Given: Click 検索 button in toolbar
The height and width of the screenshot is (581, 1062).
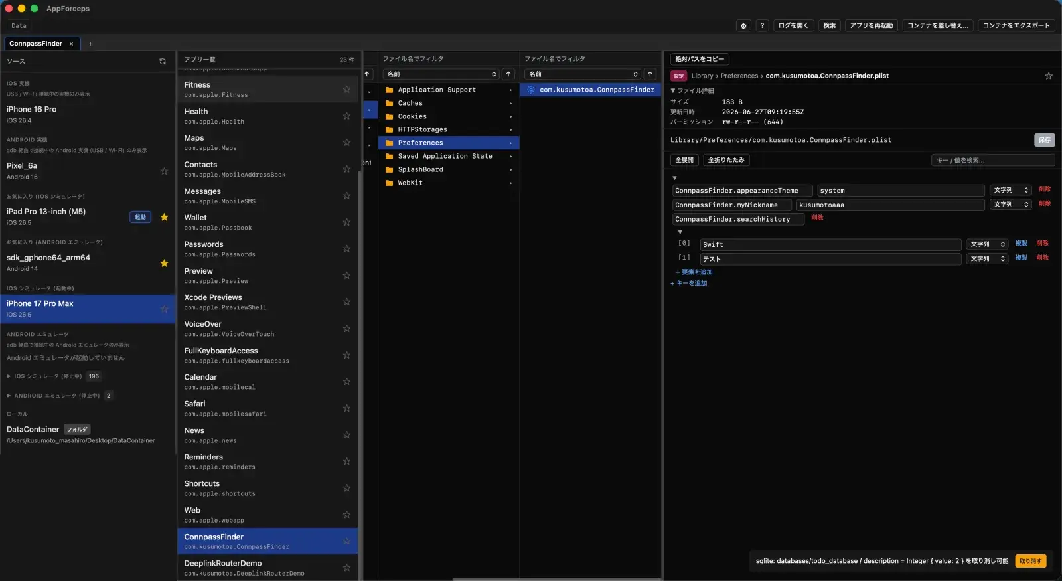Looking at the screenshot, I should pos(830,25).
